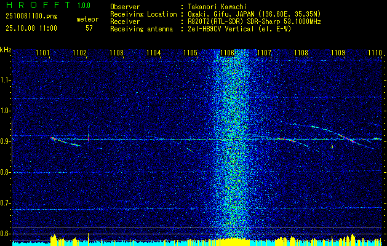Screen dimensions: 387x246
Task: Click the Receiving Location label
Action: [x=143, y=14]
